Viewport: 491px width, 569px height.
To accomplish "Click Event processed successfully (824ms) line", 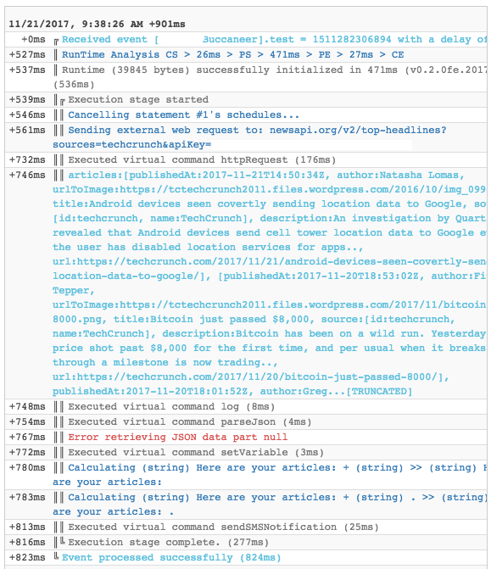I will (x=171, y=557).
